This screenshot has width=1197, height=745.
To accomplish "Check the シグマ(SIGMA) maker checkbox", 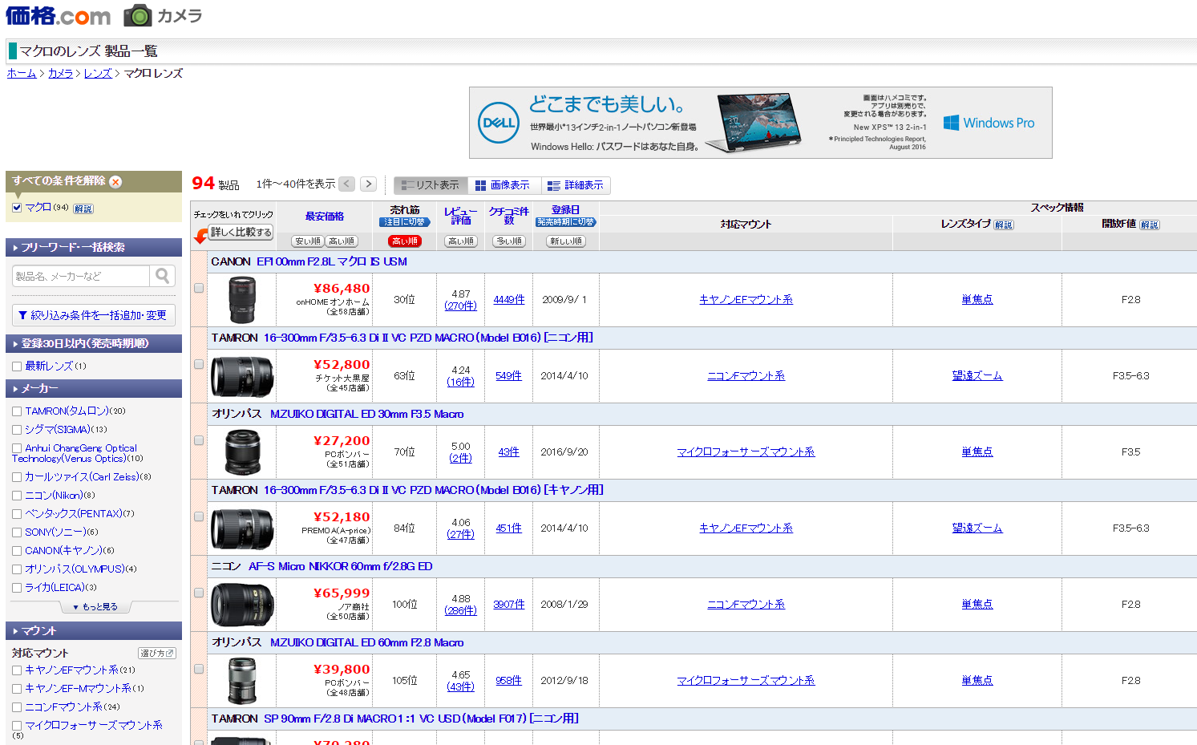I will pyautogui.click(x=17, y=430).
